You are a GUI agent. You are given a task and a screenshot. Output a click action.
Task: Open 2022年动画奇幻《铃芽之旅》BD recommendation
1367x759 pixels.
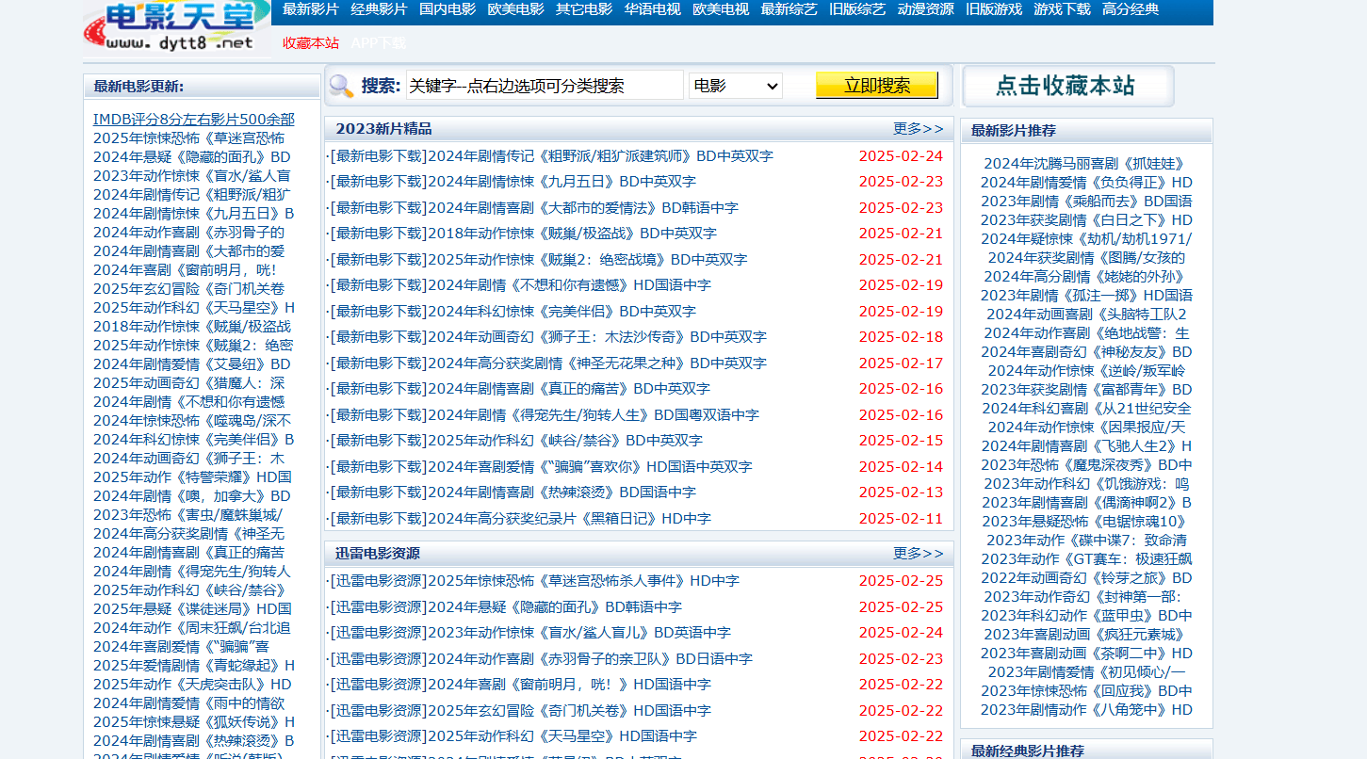[x=1086, y=577]
